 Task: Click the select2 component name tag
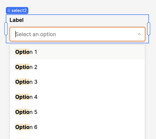[17, 11]
